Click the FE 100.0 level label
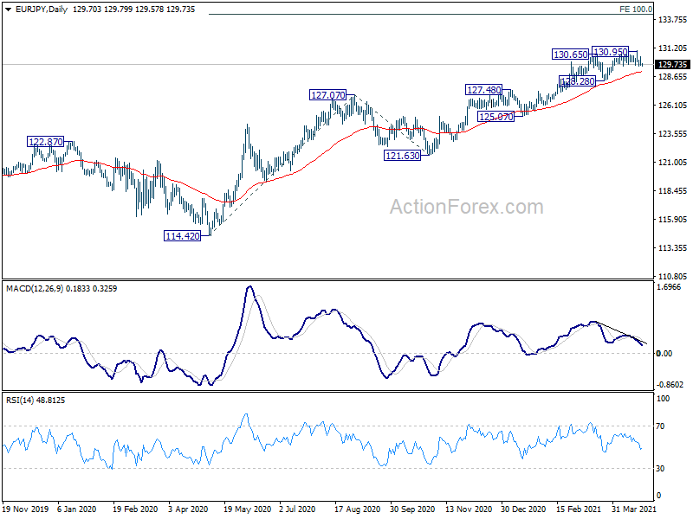This screenshot has width=693, height=519. [x=636, y=10]
